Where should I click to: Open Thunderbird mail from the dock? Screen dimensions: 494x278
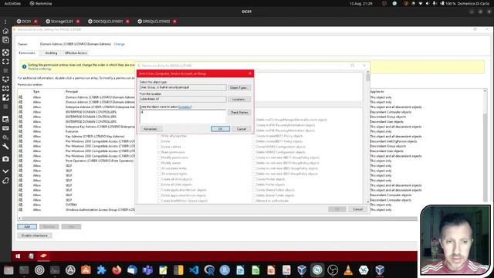(x=132, y=270)
